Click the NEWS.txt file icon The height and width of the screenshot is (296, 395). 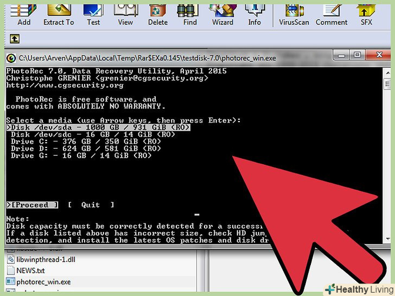[11, 271]
